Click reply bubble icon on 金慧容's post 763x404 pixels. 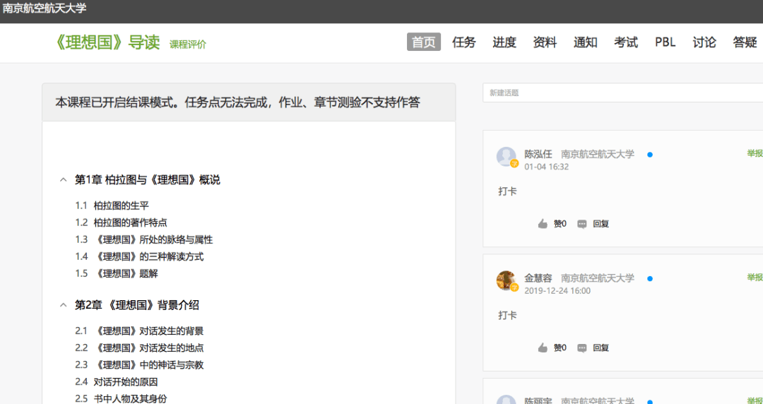point(581,348)
